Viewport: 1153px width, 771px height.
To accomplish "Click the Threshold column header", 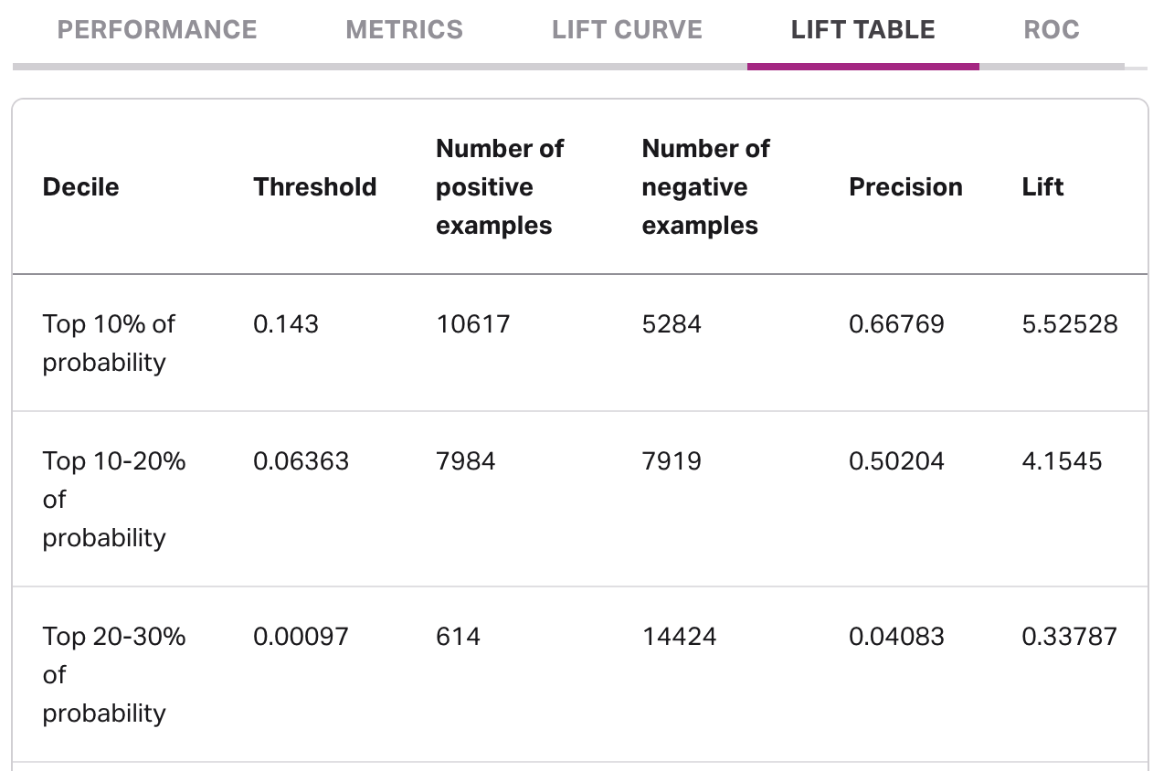I will (314, 187).
